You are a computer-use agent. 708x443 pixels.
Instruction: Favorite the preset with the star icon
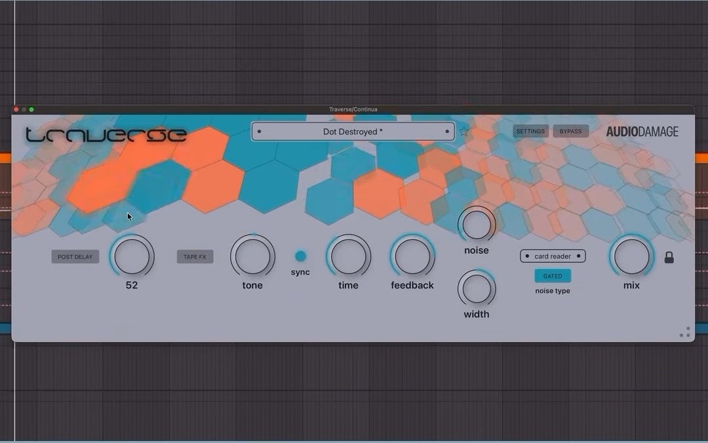[463, 132]
